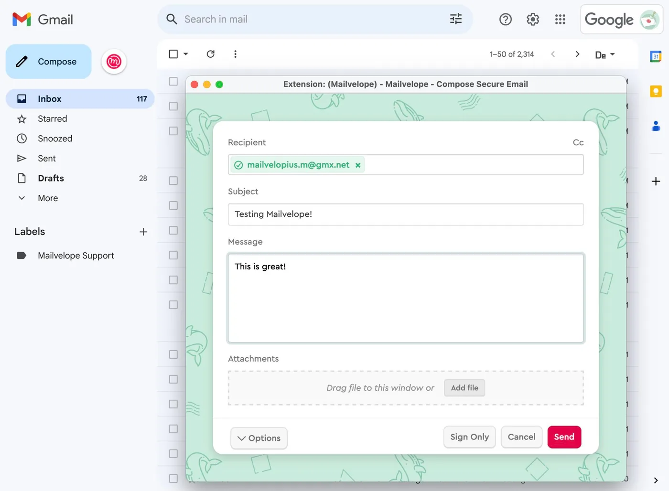Expand the Options section in composer
669x491 pixels.
click(259, 438)
